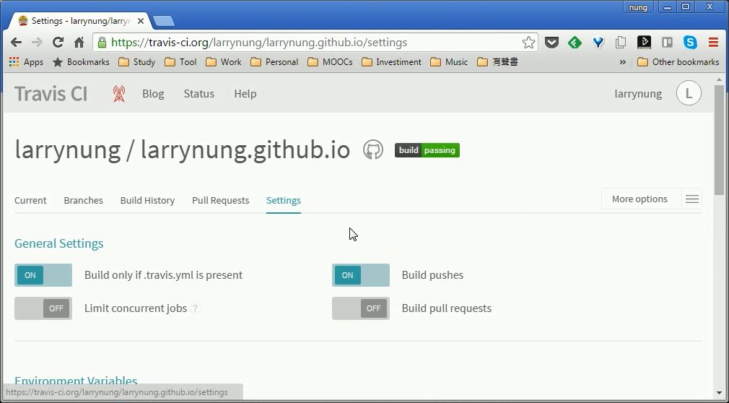This screenshot has height=403, width=729.
Task: Click the larrynung username link
Action: 638,94
